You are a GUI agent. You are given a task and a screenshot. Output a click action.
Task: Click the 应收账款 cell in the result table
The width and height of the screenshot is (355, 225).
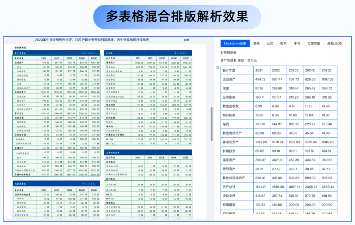237,97
